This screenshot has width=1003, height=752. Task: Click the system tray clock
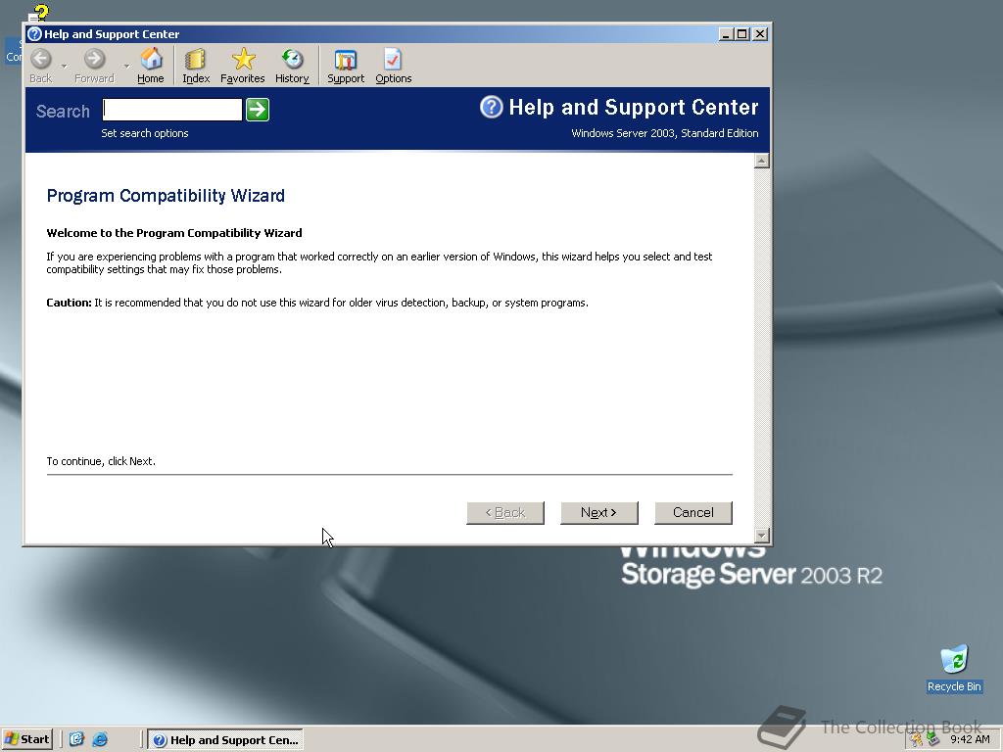pos(970,739)
